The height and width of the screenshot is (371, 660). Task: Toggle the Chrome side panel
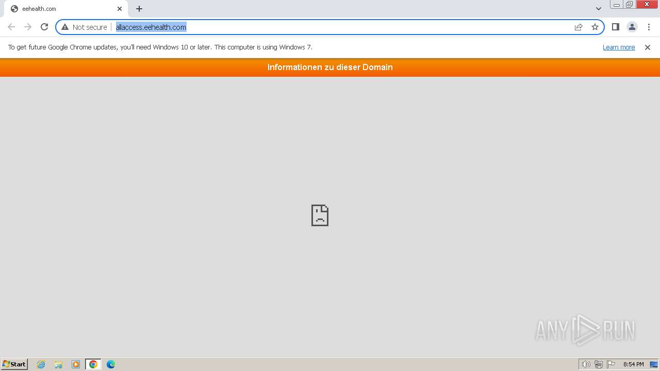[x=615, y=27]
